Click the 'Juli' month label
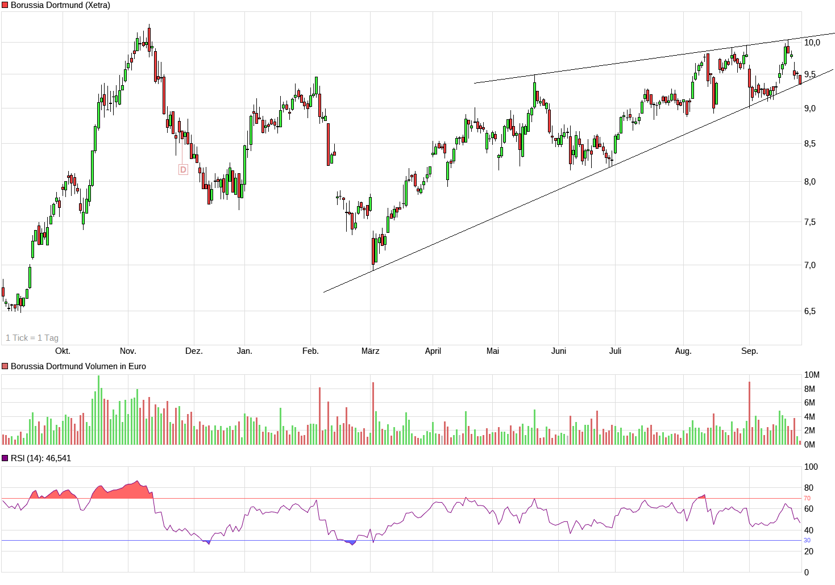 coord(615,351)
